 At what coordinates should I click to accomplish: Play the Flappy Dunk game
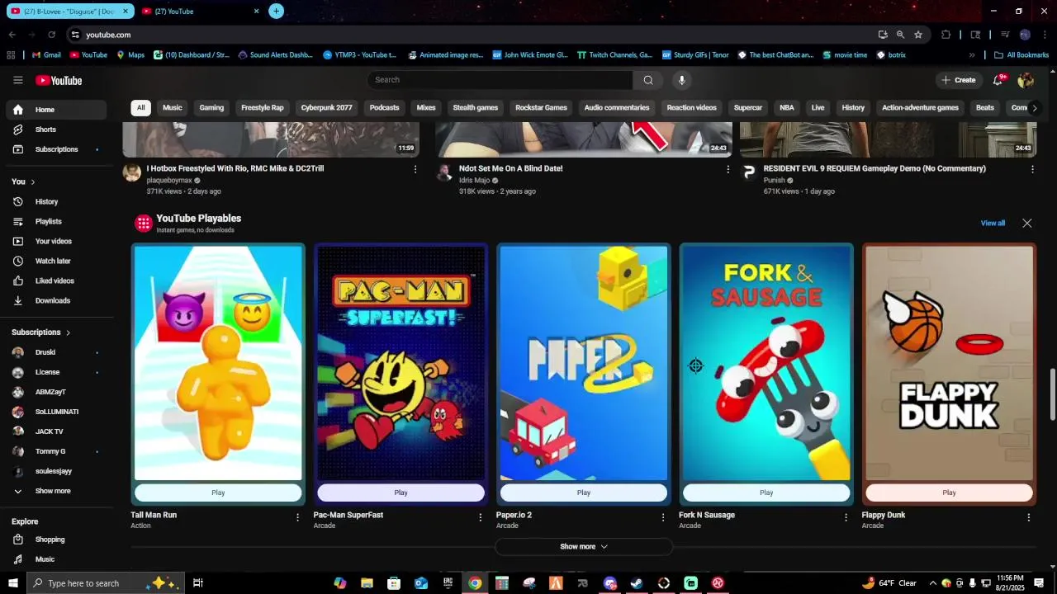click(949, 493)
